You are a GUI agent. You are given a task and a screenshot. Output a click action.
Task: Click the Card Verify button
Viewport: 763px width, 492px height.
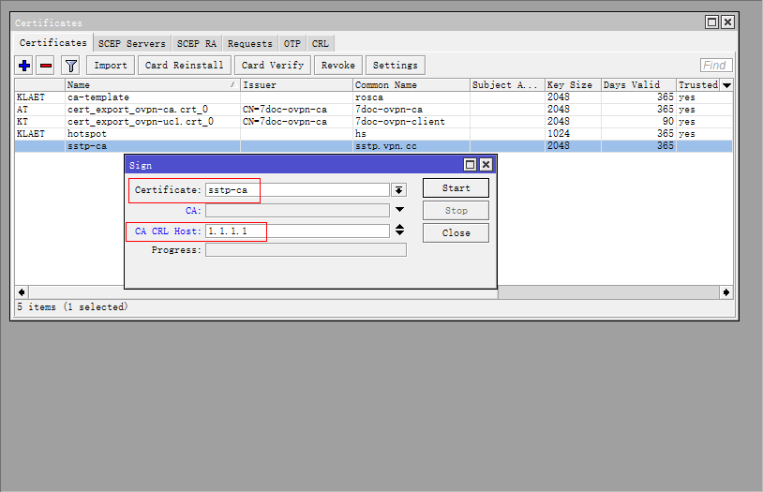tap(273, 66)
